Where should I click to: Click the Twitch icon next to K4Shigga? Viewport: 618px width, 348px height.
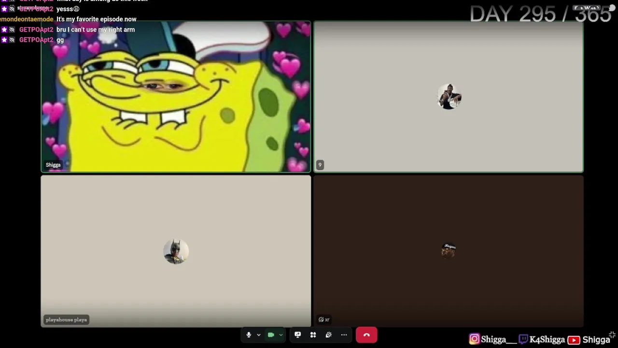523,339
